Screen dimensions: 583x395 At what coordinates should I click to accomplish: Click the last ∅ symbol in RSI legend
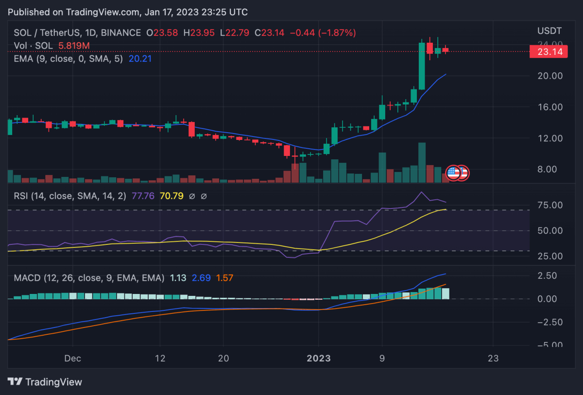[x=204, y=197]
